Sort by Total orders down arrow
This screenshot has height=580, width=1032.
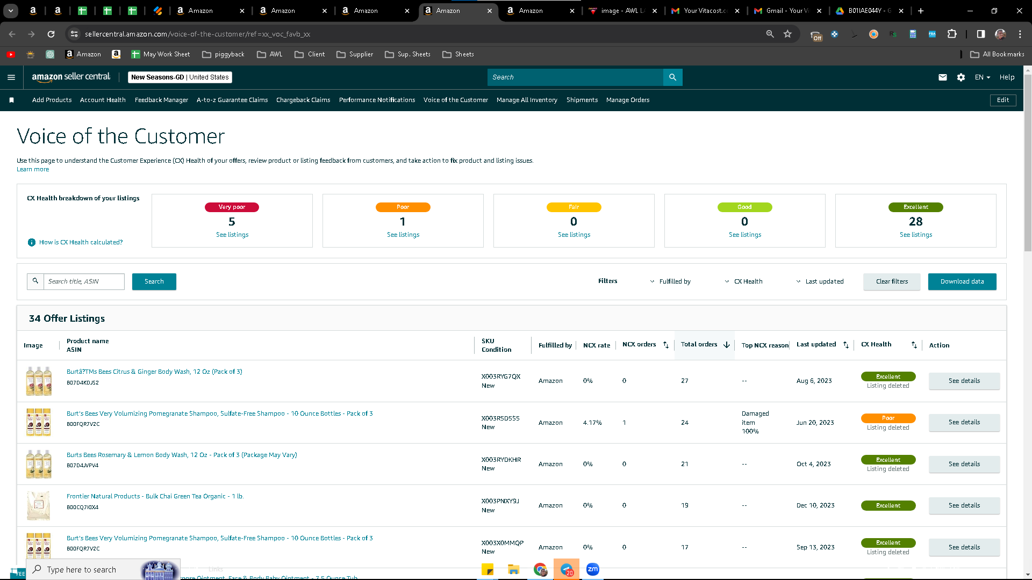coord(727,345)
